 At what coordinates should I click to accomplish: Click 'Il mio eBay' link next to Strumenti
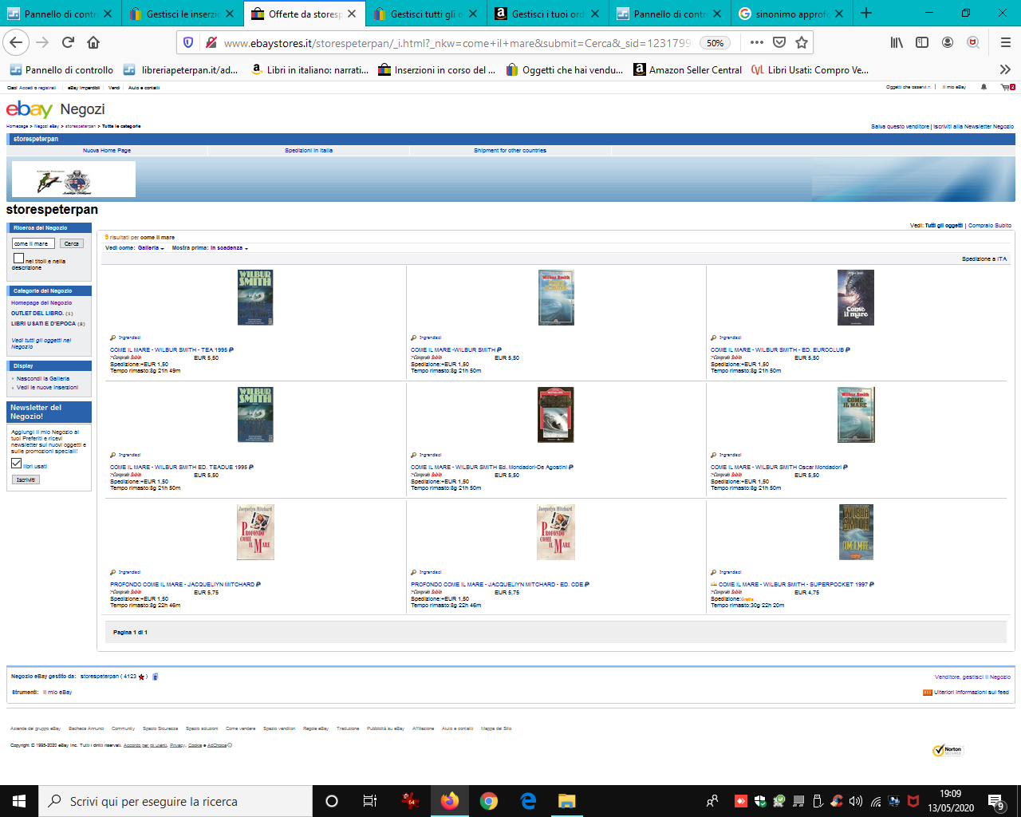[x=57, y=693]
